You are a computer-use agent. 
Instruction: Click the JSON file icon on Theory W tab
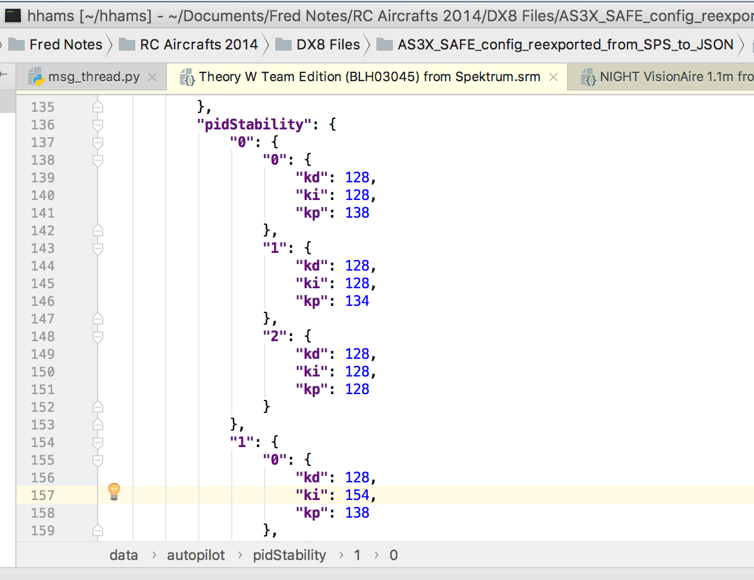[x=188, y=77]
